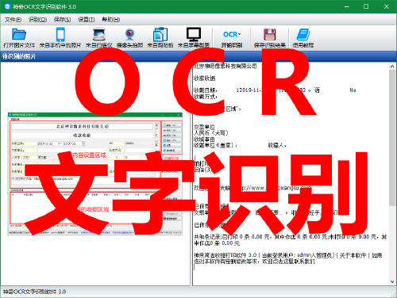Screen dimensions: 397x298
Task: Click the loaded receipt screenshot thumbnail
Action: tap(95, 174)
